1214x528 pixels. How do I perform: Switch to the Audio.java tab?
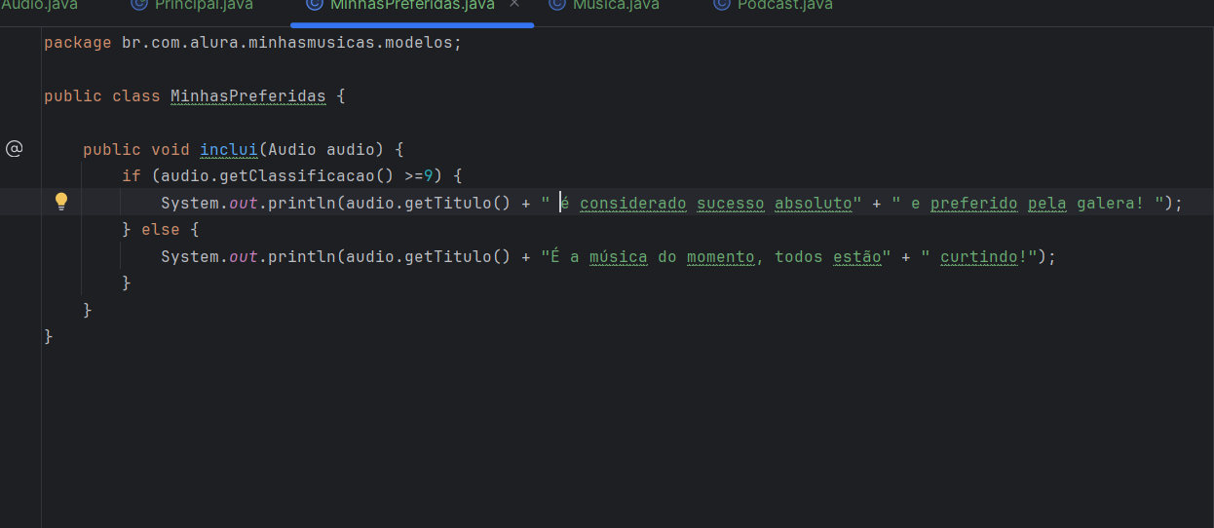point(39,5)
